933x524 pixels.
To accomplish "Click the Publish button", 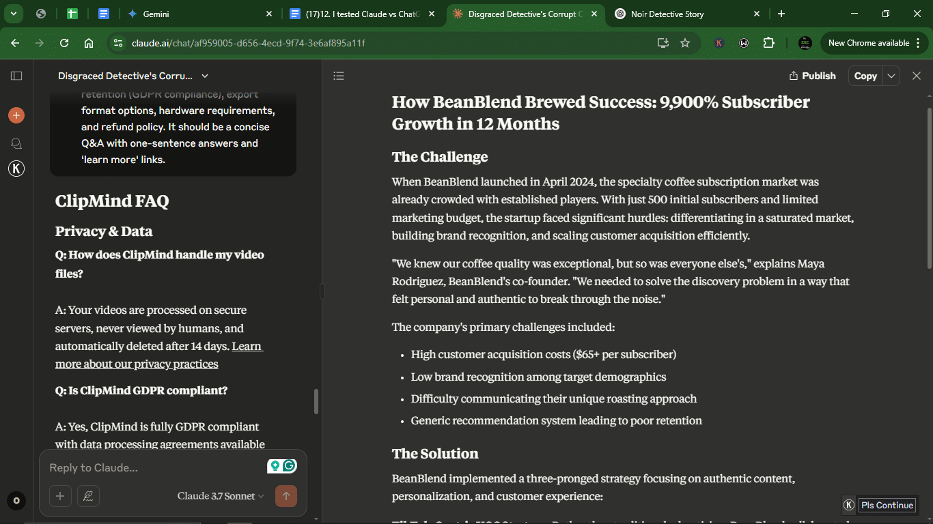I will [812, 76].
